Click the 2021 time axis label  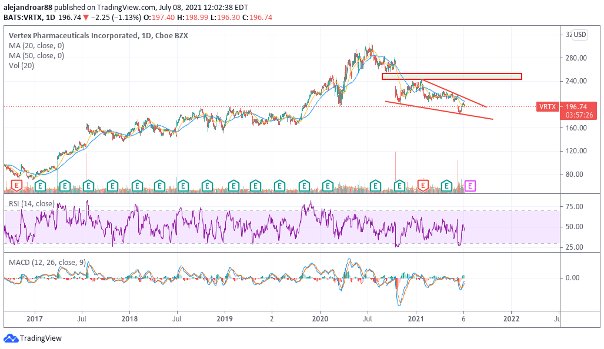pyautogui.click(x=416, y=318)
